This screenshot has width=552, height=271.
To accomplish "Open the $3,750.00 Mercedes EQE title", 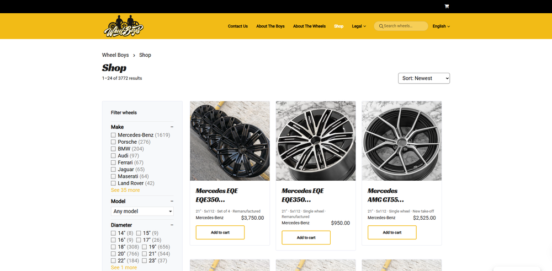I will (217, 195).
